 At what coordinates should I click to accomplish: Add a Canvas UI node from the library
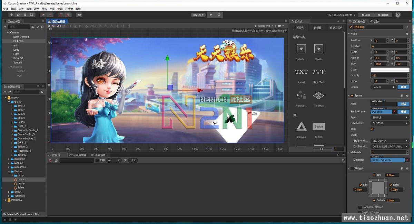pyautogui.click(x=301, y=127)
